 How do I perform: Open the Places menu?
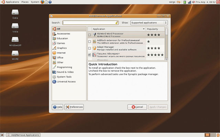[x=25, y=2]
